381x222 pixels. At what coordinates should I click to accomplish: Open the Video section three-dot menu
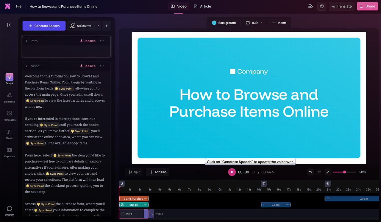(x=102, y=66)
